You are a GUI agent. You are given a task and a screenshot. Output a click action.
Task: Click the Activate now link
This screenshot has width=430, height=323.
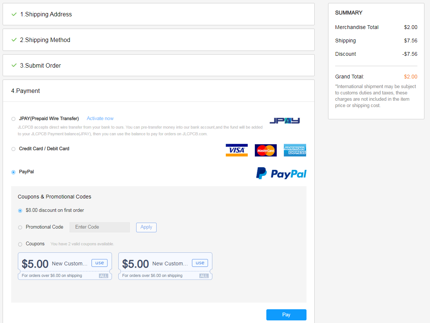[100, 119]
